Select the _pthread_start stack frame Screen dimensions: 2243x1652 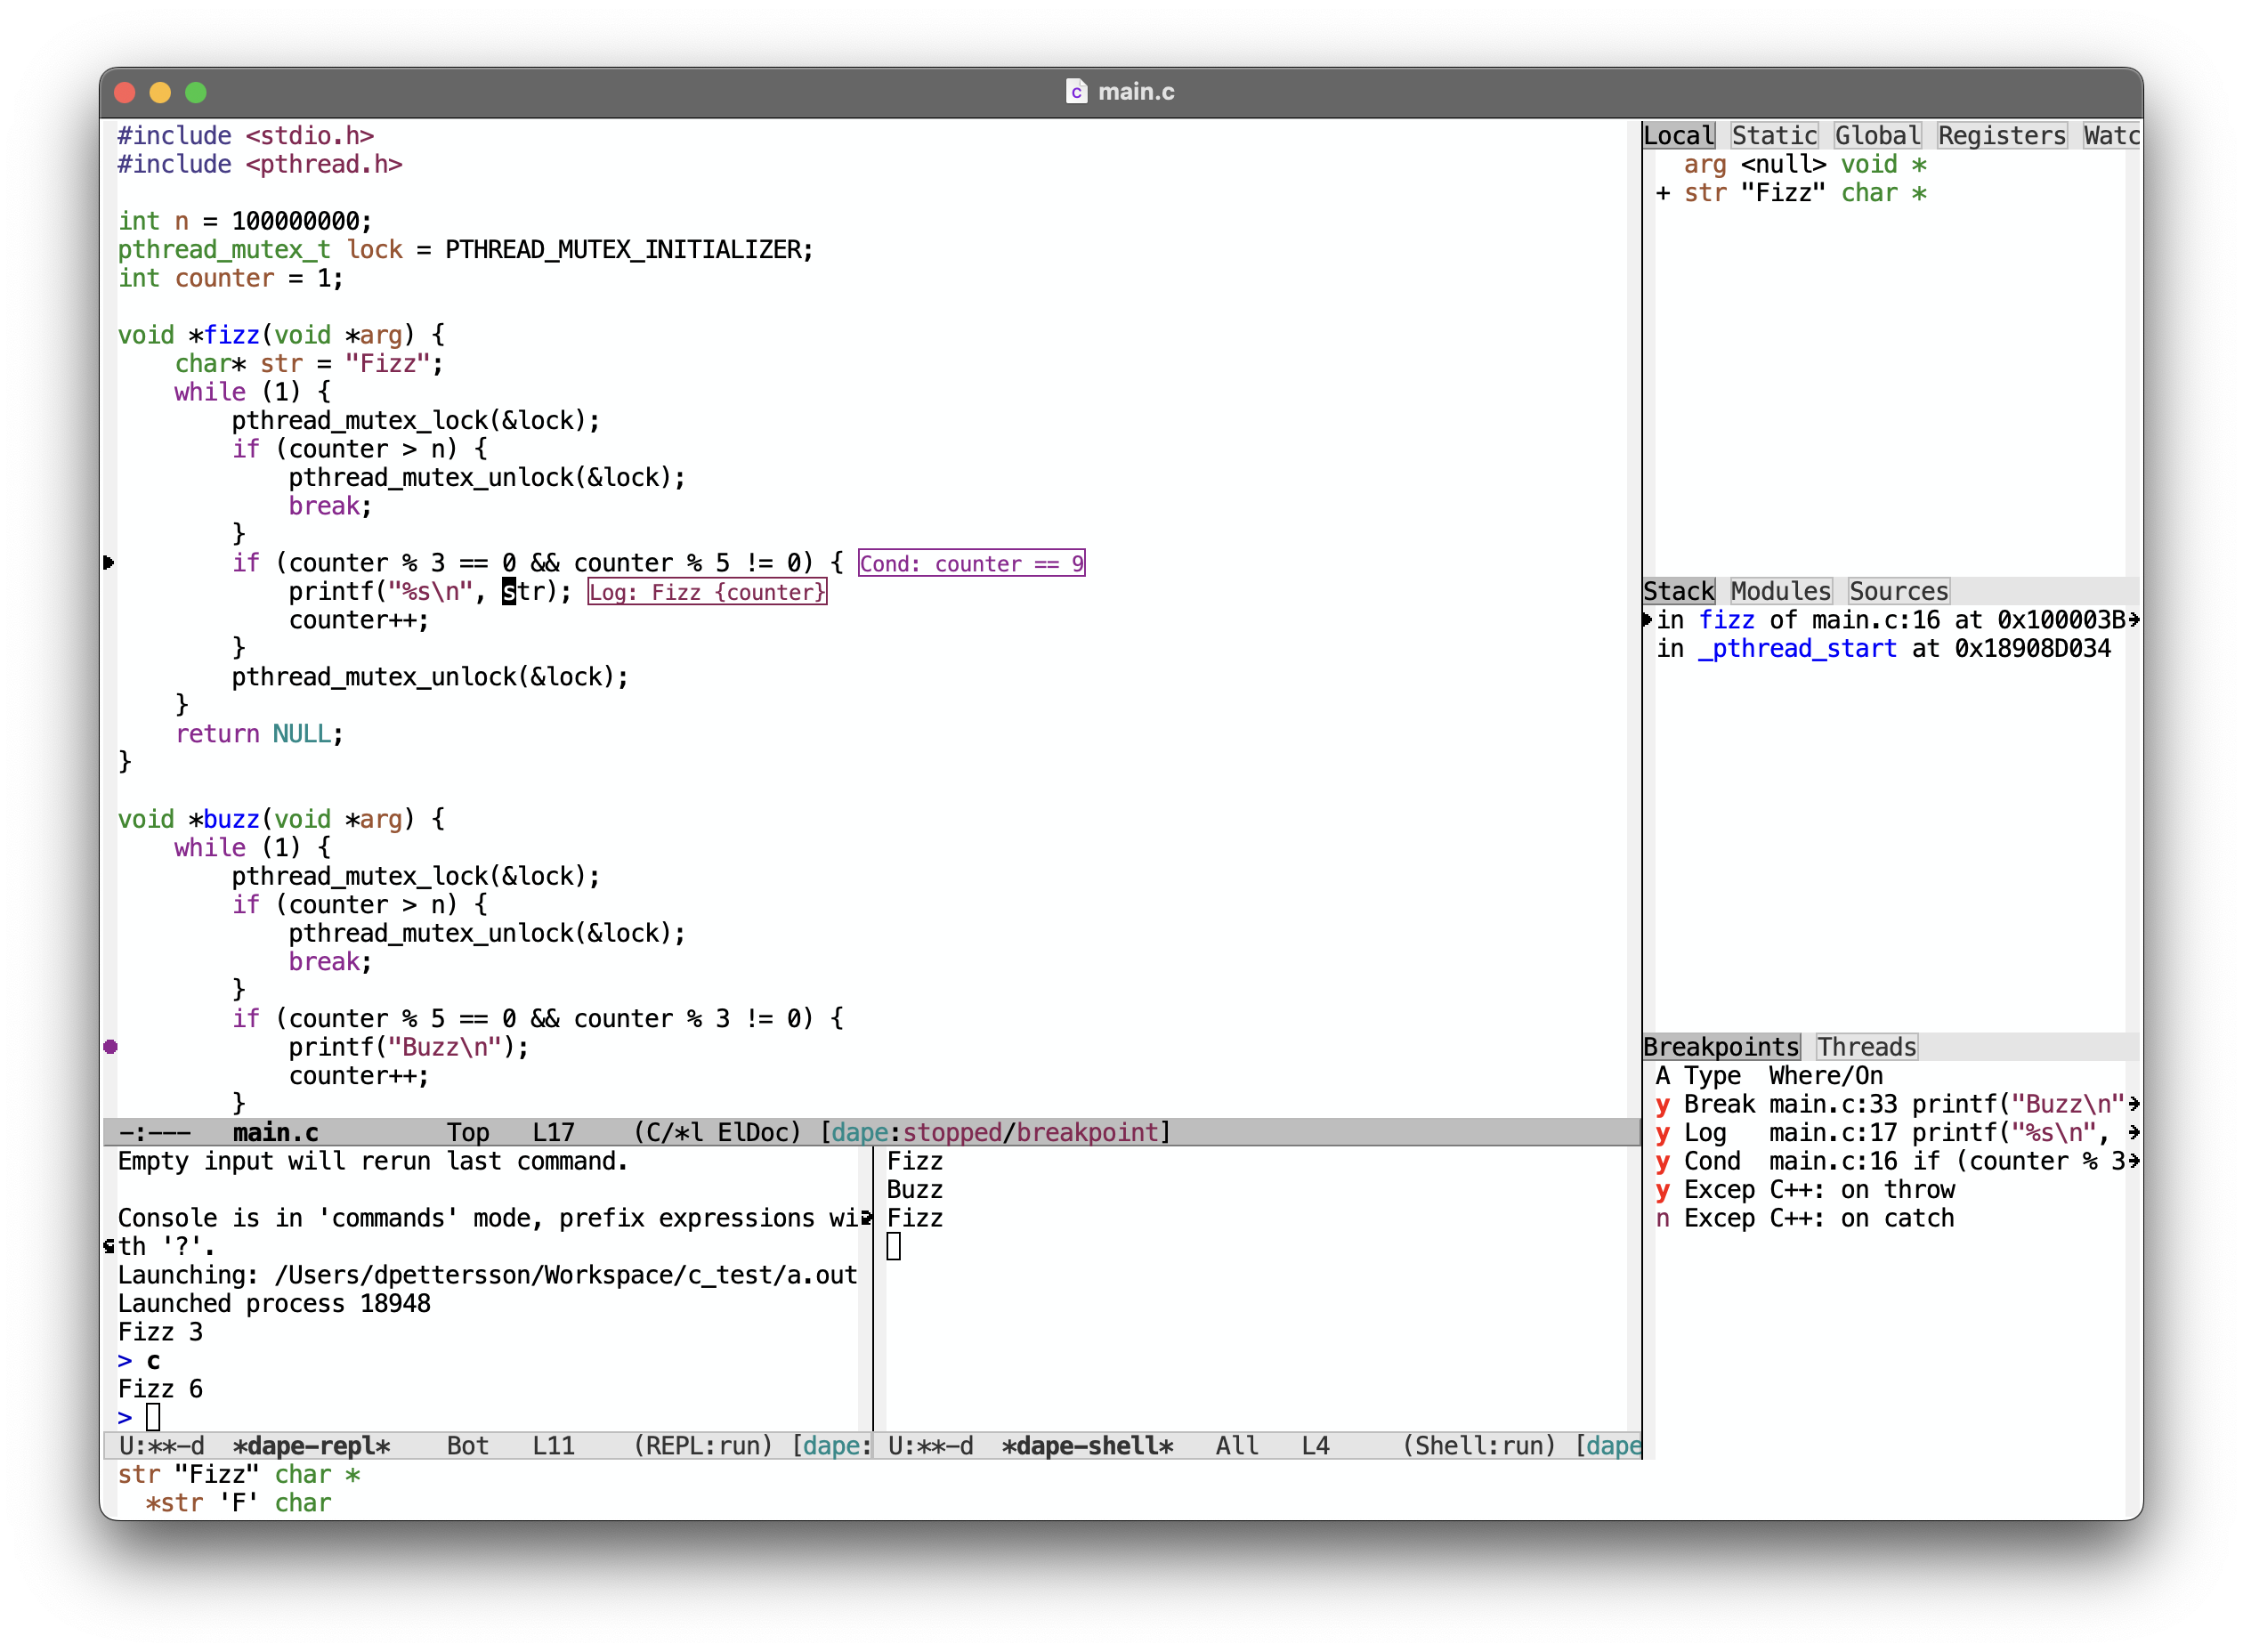click(x=1796, y=649)
